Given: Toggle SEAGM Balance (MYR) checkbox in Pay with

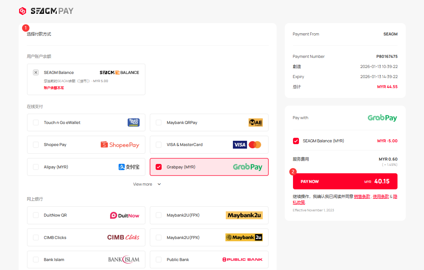Looking at the screenshot, I should (296, 141).
